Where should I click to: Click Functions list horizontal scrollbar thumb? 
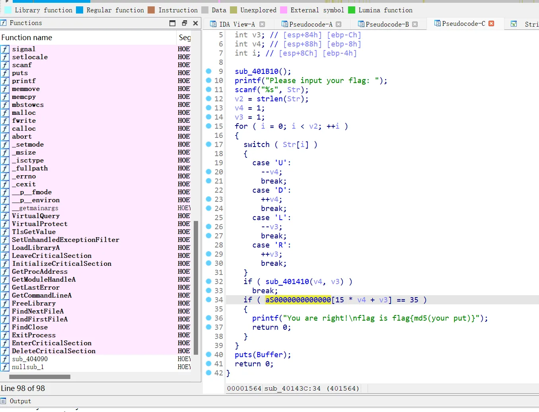(40, 377)
